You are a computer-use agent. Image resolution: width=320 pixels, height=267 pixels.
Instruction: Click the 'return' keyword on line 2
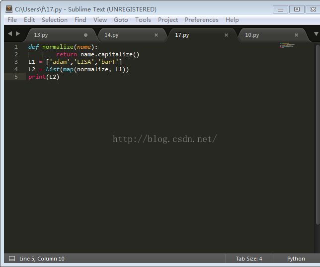click(67, 54)
